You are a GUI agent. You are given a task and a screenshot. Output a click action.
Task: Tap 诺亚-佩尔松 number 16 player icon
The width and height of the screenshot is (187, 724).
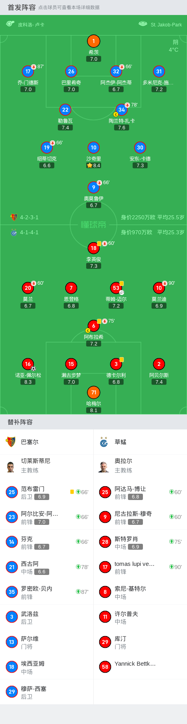(28, 364)
